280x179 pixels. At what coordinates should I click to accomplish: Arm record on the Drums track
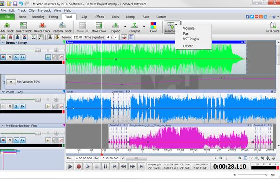point(3,57)
